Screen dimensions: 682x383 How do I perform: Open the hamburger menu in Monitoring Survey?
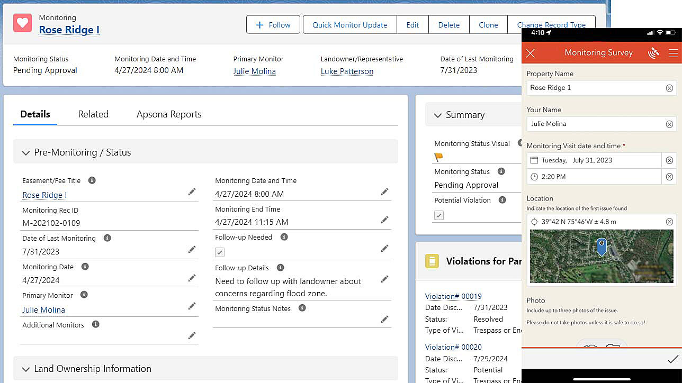click(673, 53)
